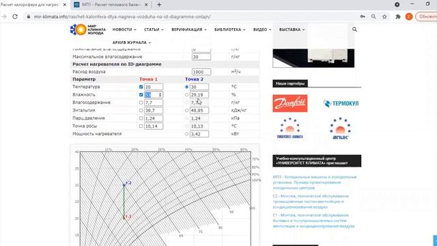The image size is (437, 246).
Task: Open the extensions puzzle icon
Action: click(x=398, y=16)
